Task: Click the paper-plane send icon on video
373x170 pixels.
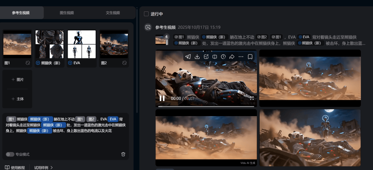Action: [x=188, y=57]
